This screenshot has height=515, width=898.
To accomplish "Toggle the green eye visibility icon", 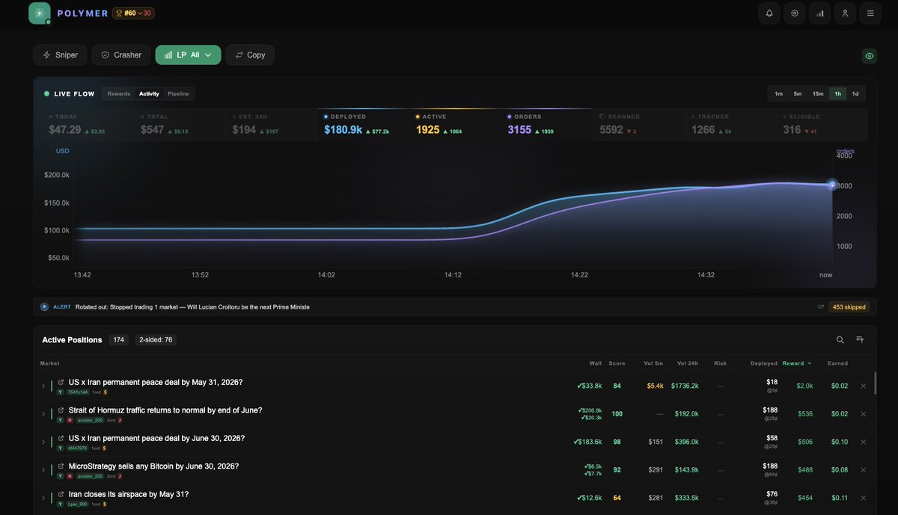I will (869, 55).
